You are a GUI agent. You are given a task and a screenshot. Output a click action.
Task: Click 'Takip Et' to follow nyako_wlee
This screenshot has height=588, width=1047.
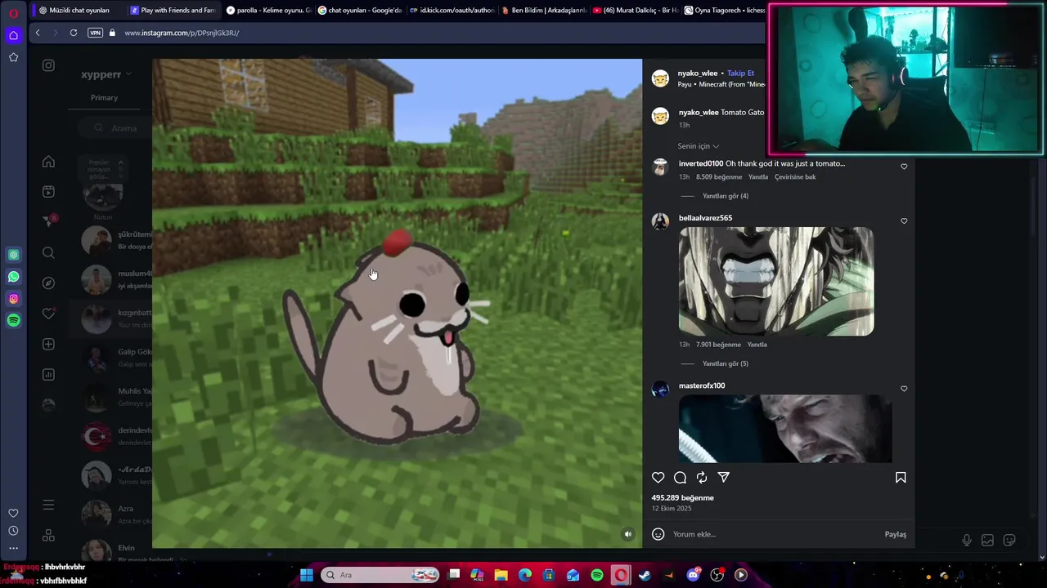click(740, 73)
